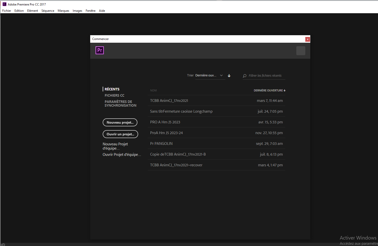Image resolution: width=378 pixels, height=246 pixels.
Task: Click the date juil. 24, 7:05 pm
Action: pyautogui.click(x=270, y=111)
